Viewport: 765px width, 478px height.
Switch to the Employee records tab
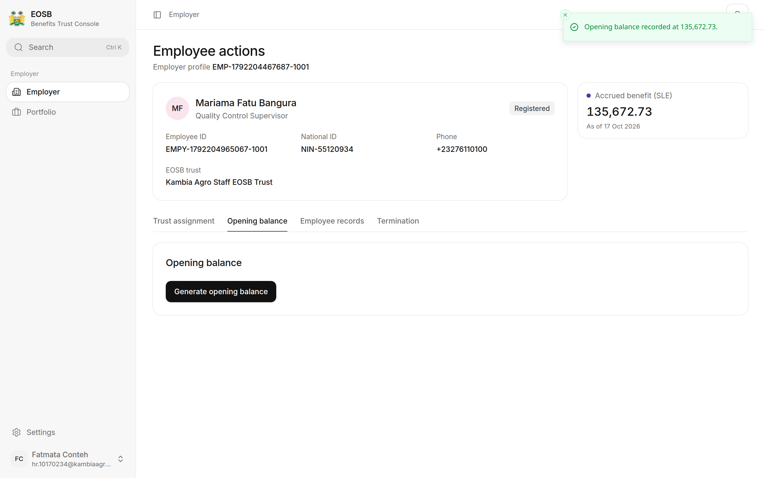pos(332,221)
